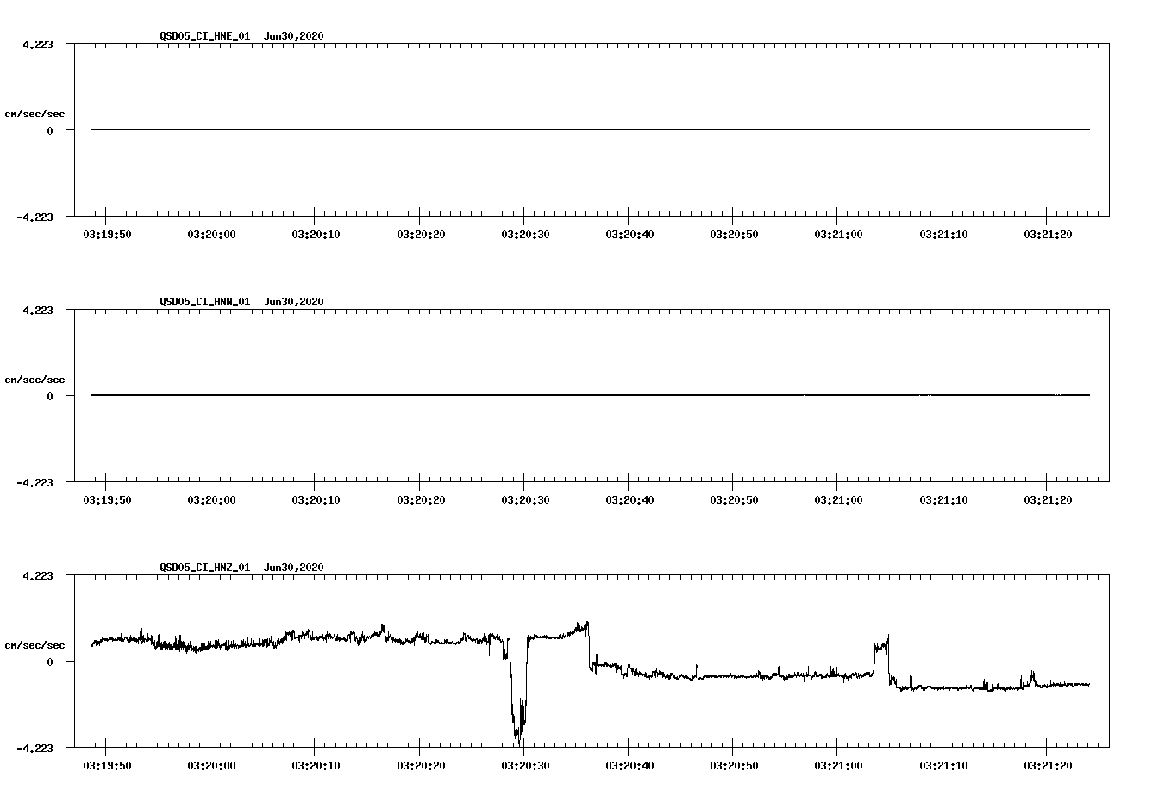
Task: Click the 03:21:20 time label under HNN plot
Action: point(1047,499)
